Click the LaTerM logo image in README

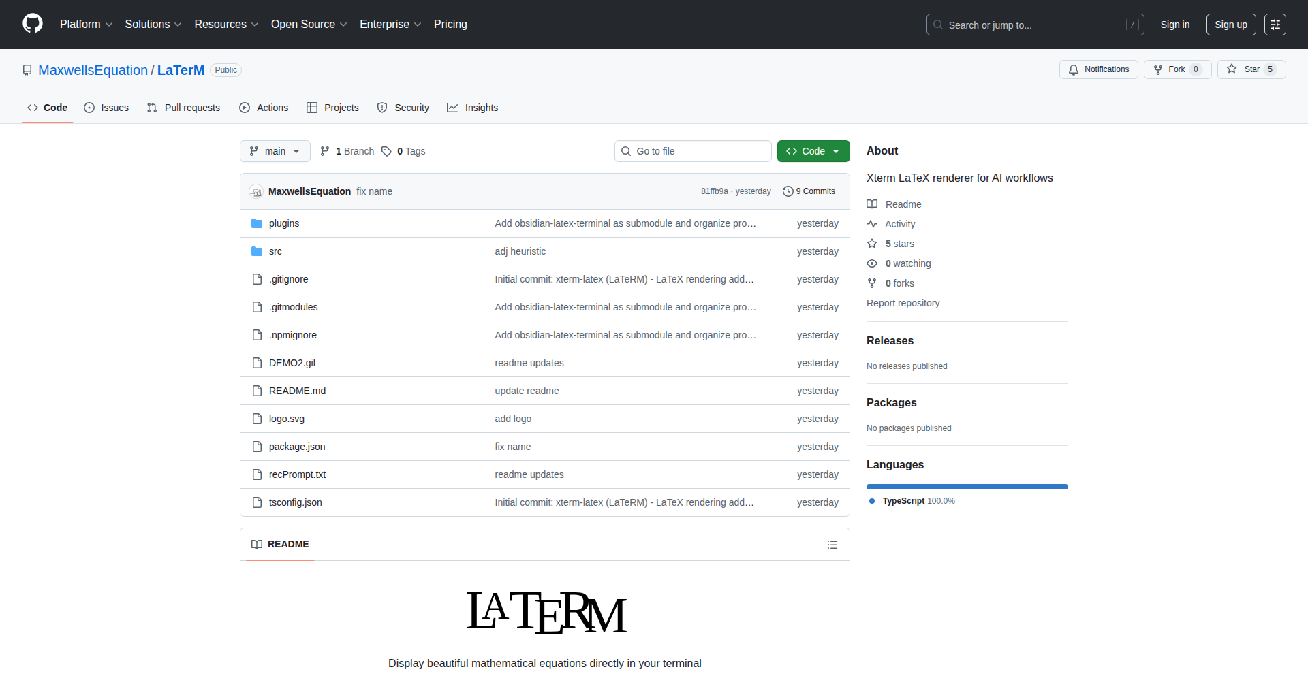click(546, 612)
